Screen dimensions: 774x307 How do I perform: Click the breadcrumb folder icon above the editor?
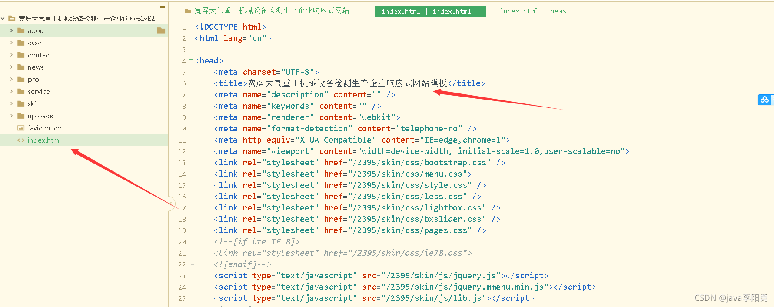tap(188, 11)
